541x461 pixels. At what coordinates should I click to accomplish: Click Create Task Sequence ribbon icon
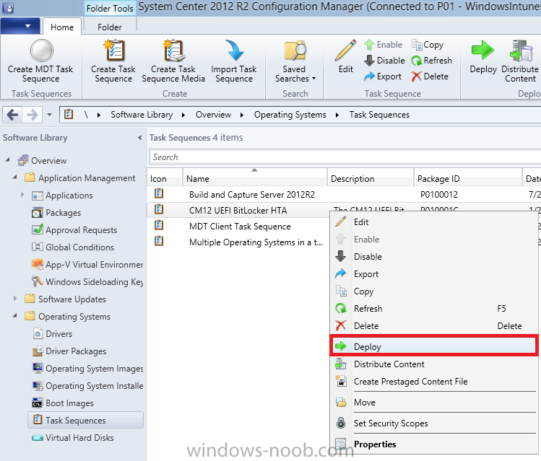click(113, 51)
